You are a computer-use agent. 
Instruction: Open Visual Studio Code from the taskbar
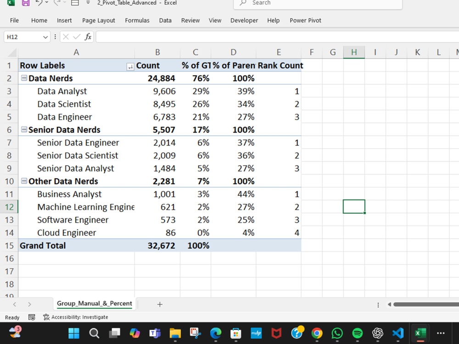coord(398,333)
